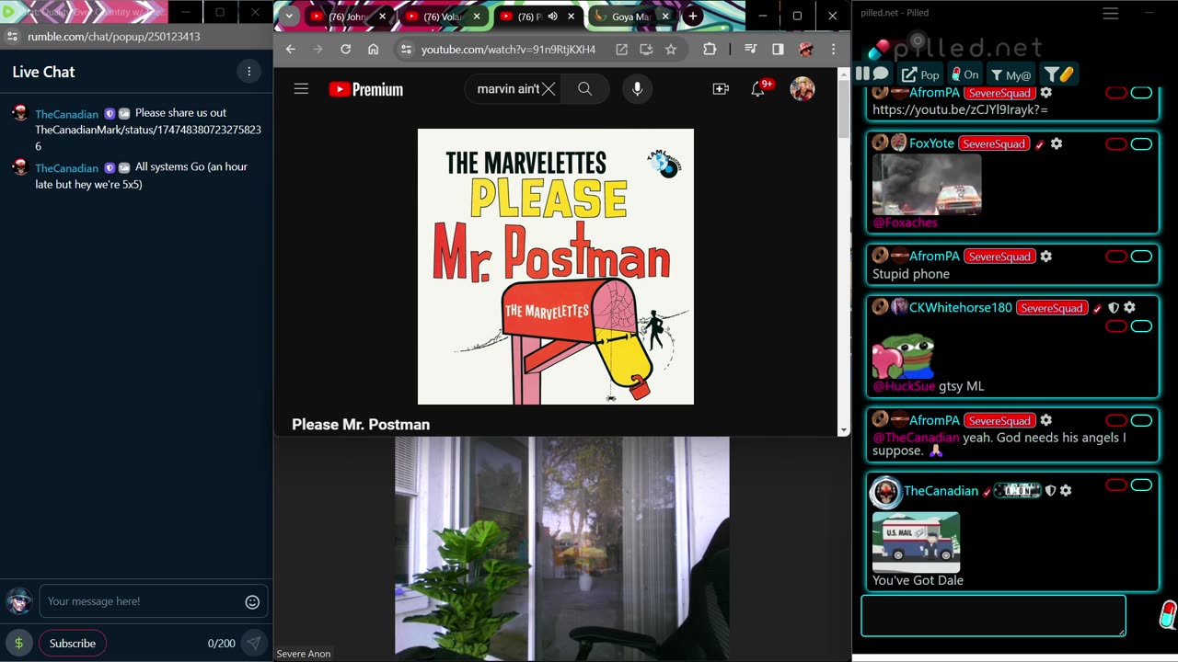Click CKWhitehorse180's username
This screenshot has height=662, width=1178.
coord(961,307)
